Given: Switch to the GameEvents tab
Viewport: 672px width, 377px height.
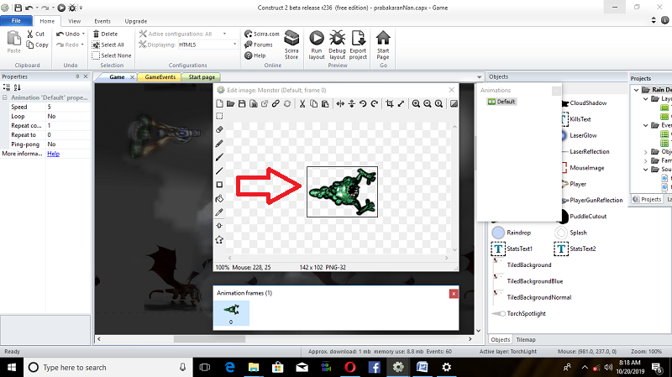Looking at the screenshot, I should 160,77.
